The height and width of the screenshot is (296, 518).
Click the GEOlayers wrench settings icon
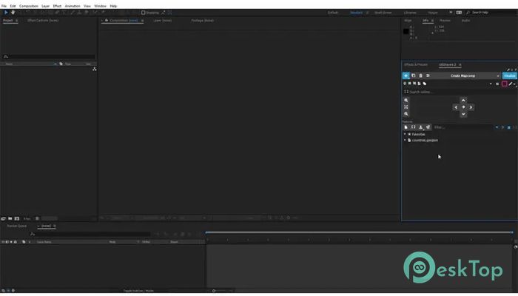(508, 70)
